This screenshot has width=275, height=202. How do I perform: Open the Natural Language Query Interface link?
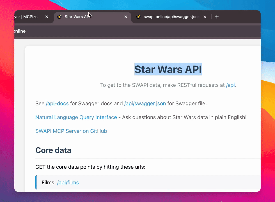[76, 117]
